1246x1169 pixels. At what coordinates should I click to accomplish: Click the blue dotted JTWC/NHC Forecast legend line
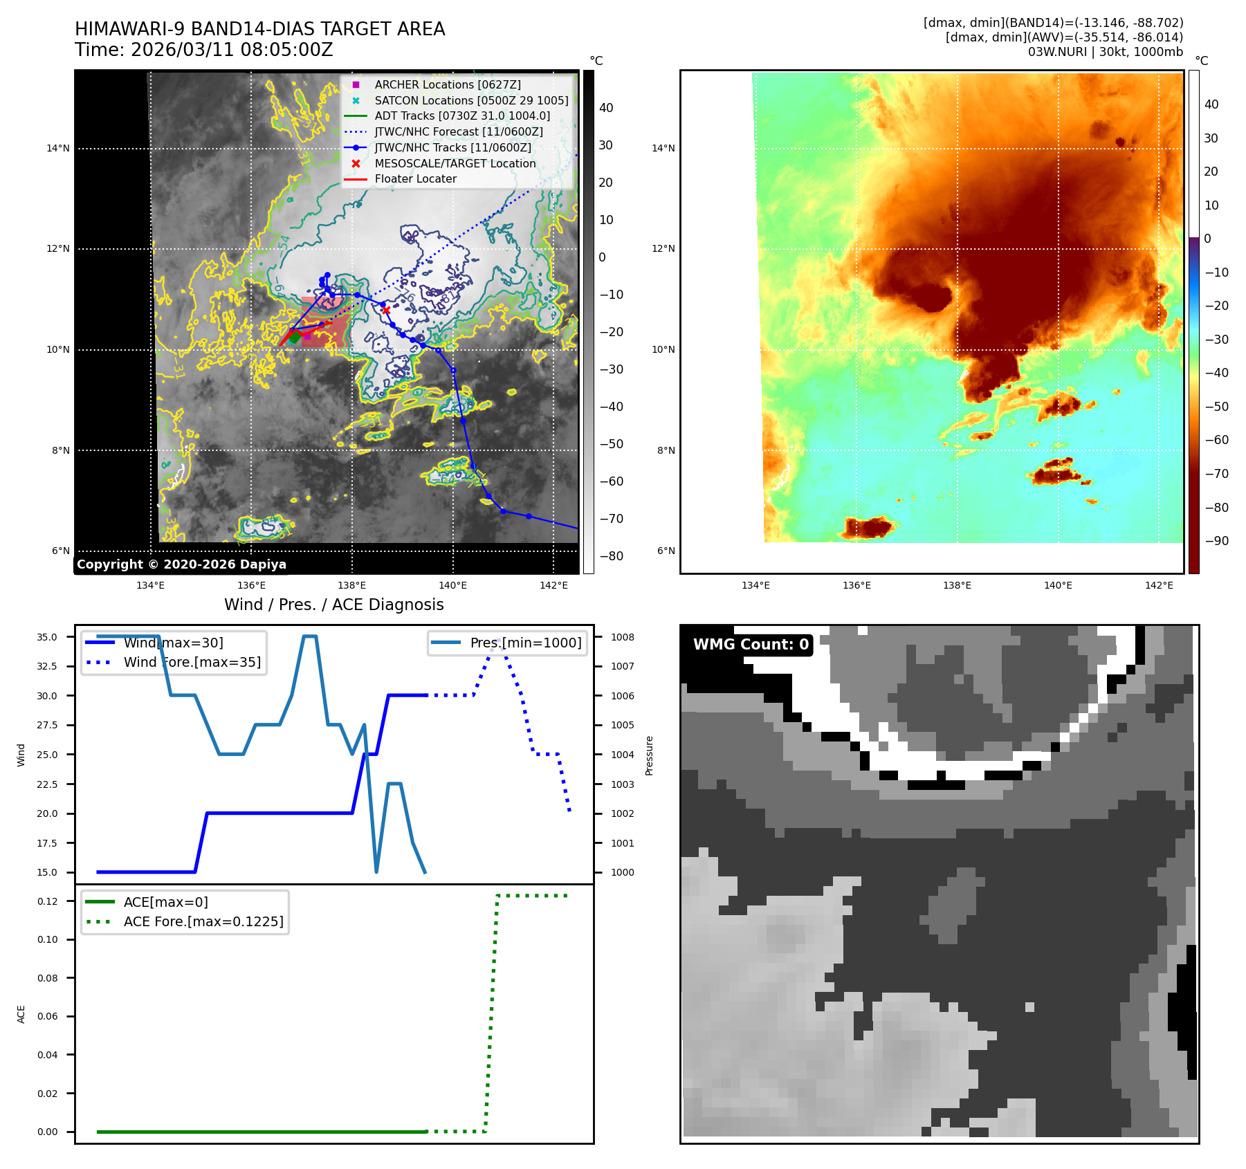tap(356, 131)
